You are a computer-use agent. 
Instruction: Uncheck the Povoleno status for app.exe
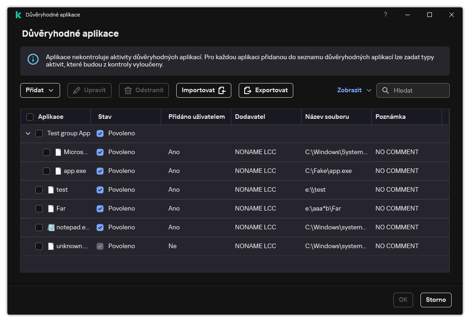(x=100, y=171)
